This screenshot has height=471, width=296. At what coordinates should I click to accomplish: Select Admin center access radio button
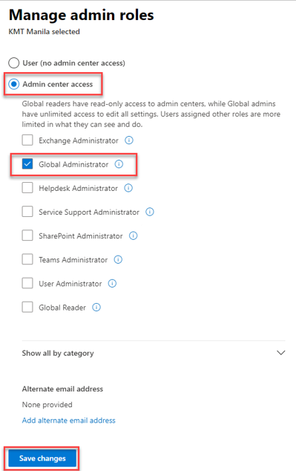pyautogui.click(x=14, y=84)
